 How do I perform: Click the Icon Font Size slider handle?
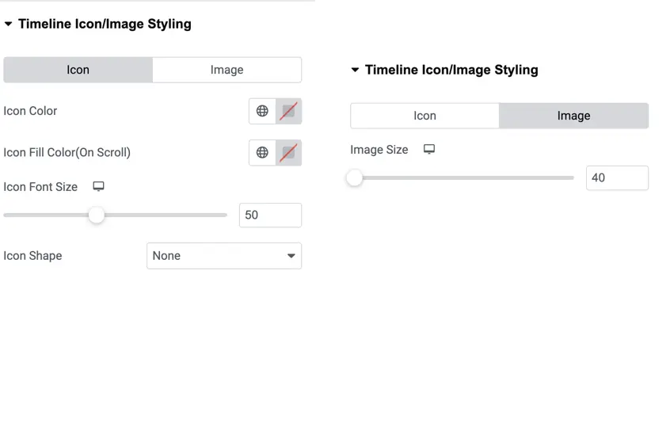pyautogui.click(x=97, y=215)
